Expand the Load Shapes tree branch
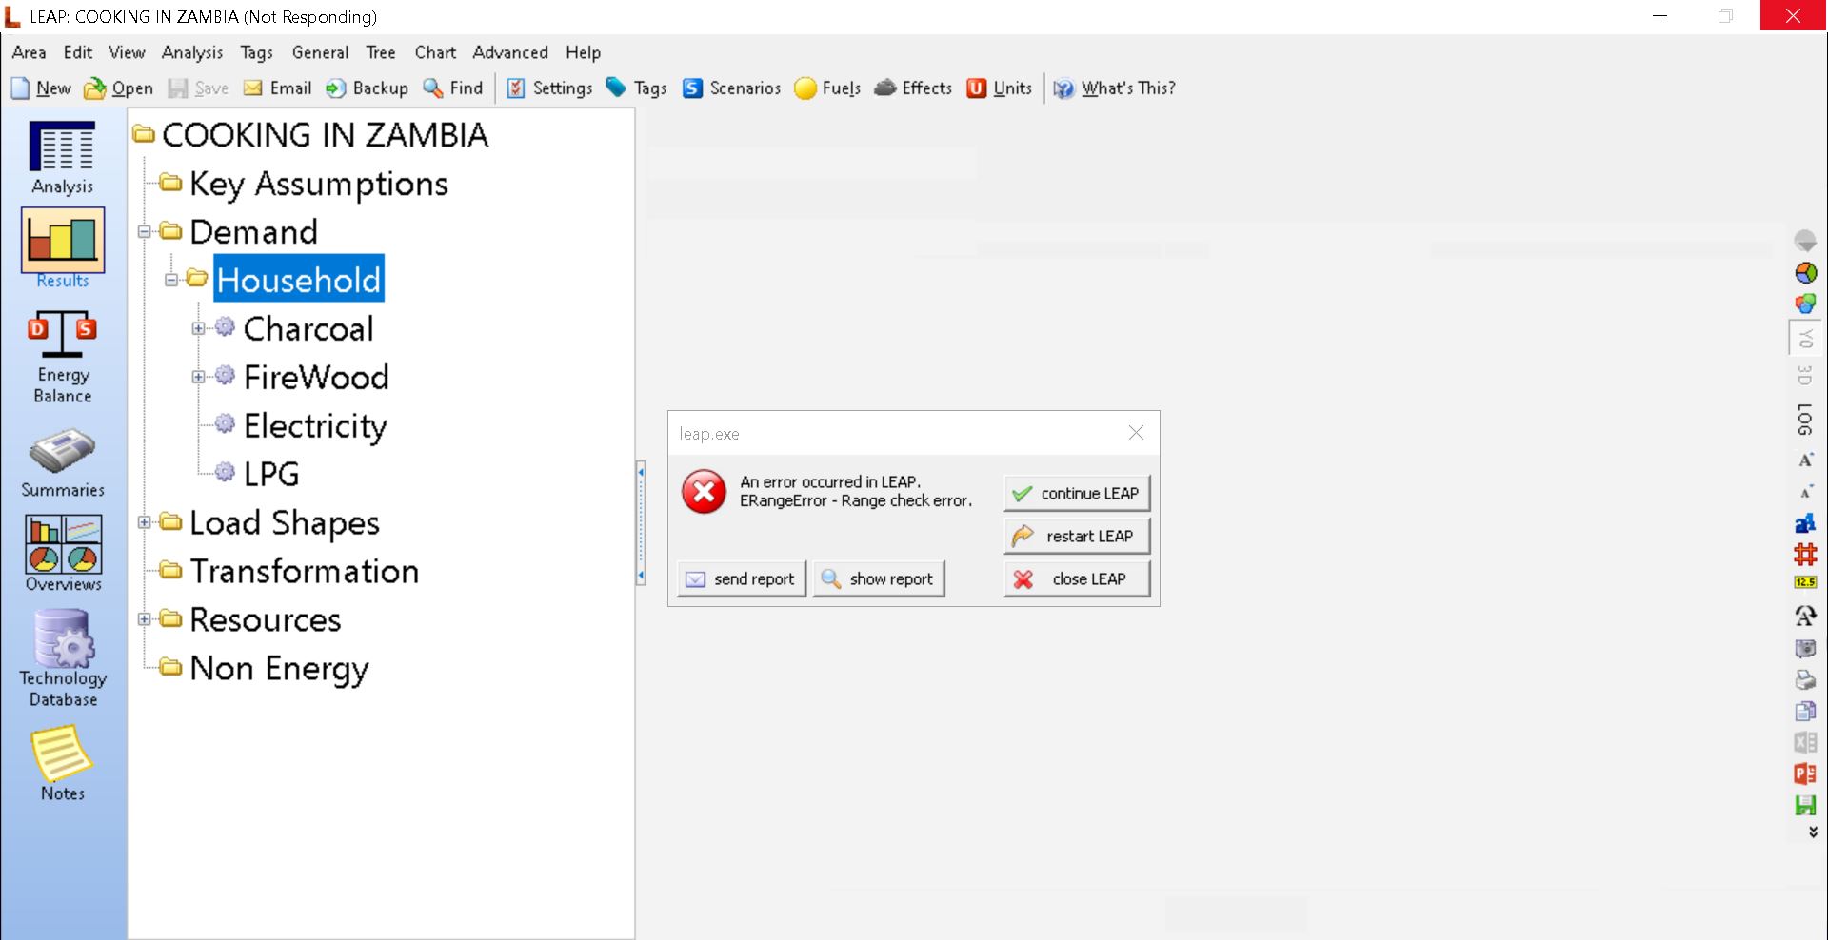Viewport: 1828px width, 940px height. [x=145, y=522]
